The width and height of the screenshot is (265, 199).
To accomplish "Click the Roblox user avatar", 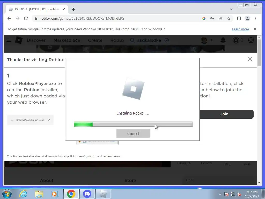I will 204,40.
